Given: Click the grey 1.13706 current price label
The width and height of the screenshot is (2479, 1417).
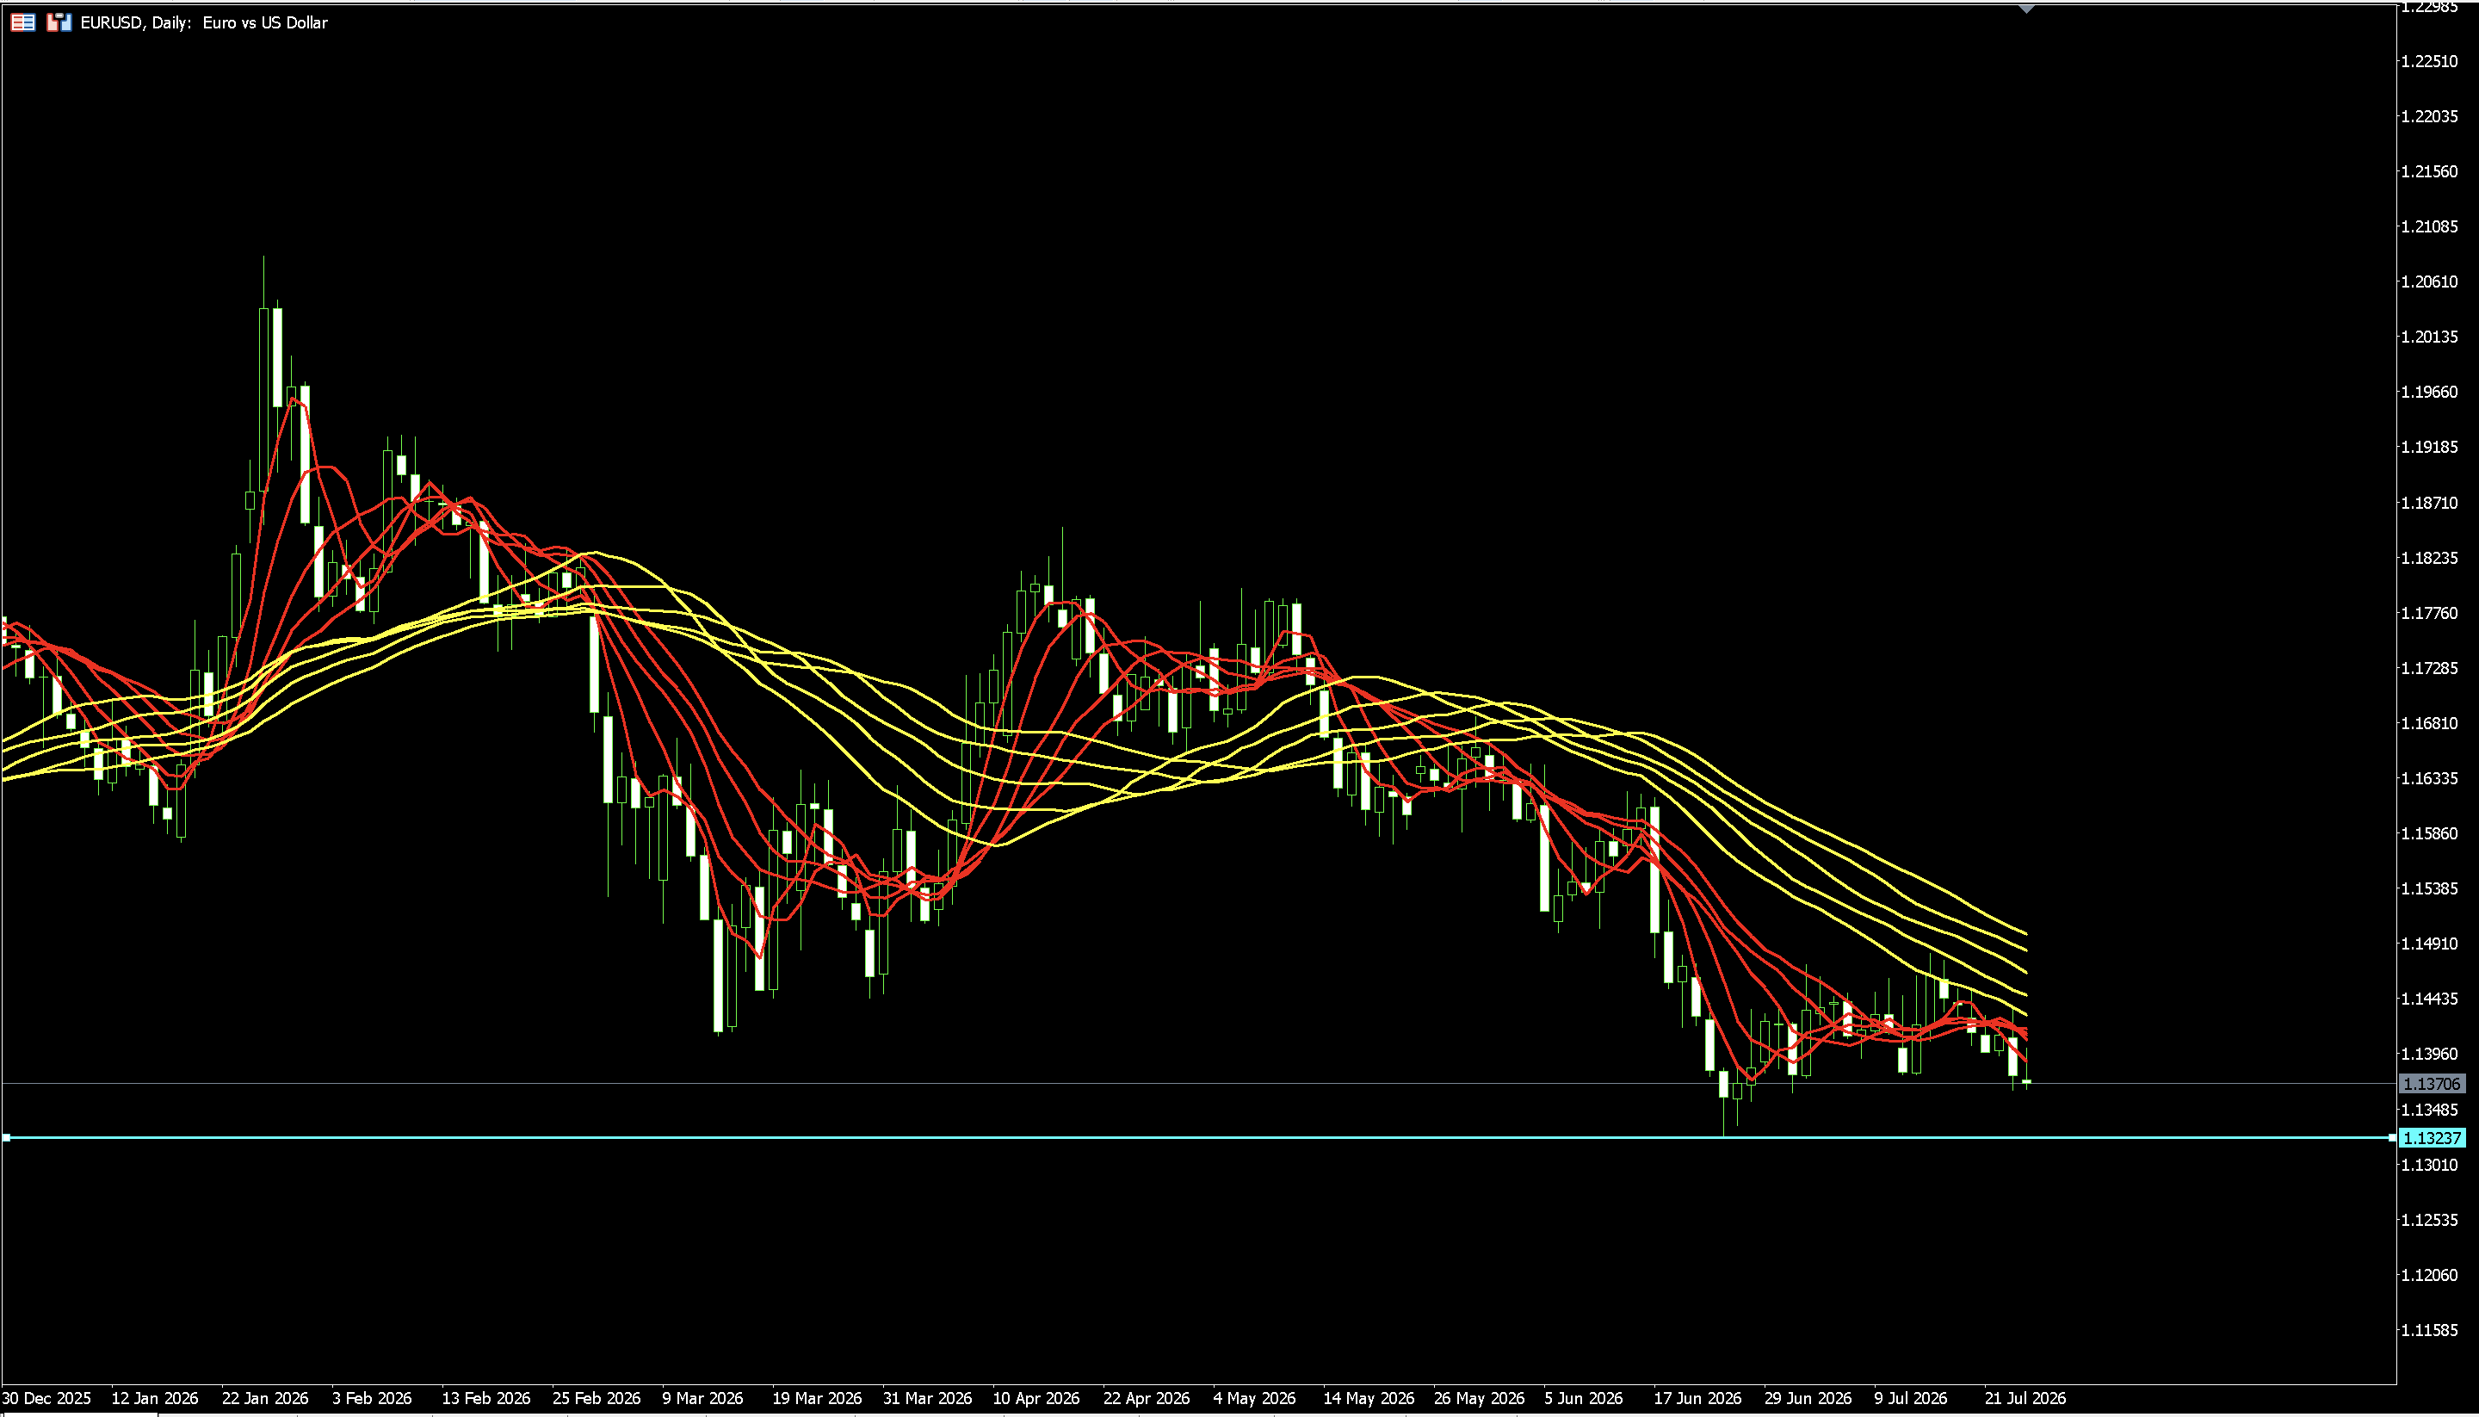Looking at the screenshot, I should coord(2432,1083).
